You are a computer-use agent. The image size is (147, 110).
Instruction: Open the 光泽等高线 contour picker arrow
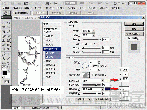(x=89, y=75)
